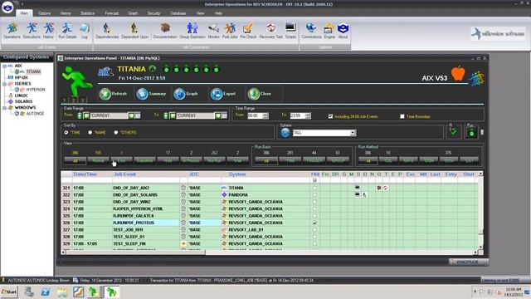Open the folder icon on the taskbar
Image resolution: width=531 pixels, height=299 pixels.
pos(62,292)
